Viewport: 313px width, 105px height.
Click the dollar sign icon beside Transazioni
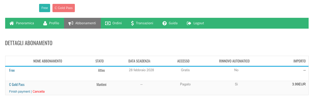click(132, 23)
